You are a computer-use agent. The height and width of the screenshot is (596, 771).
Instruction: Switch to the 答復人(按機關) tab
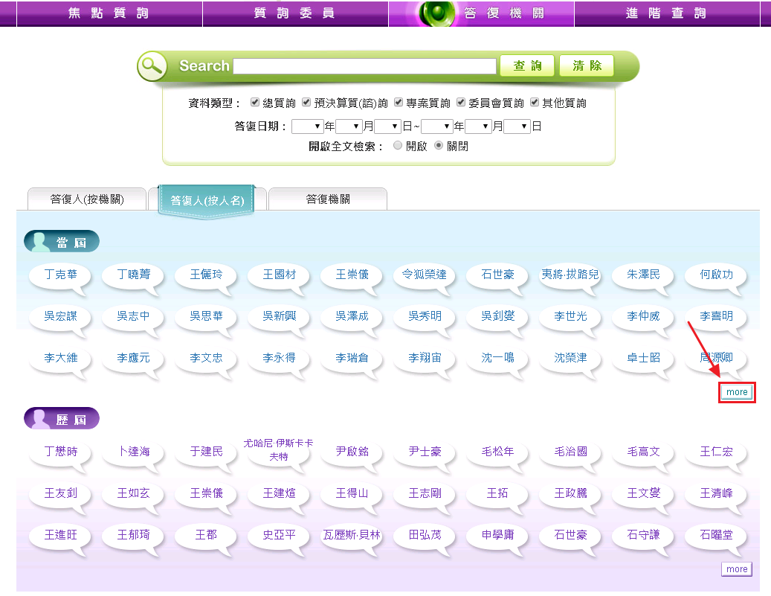87,199
